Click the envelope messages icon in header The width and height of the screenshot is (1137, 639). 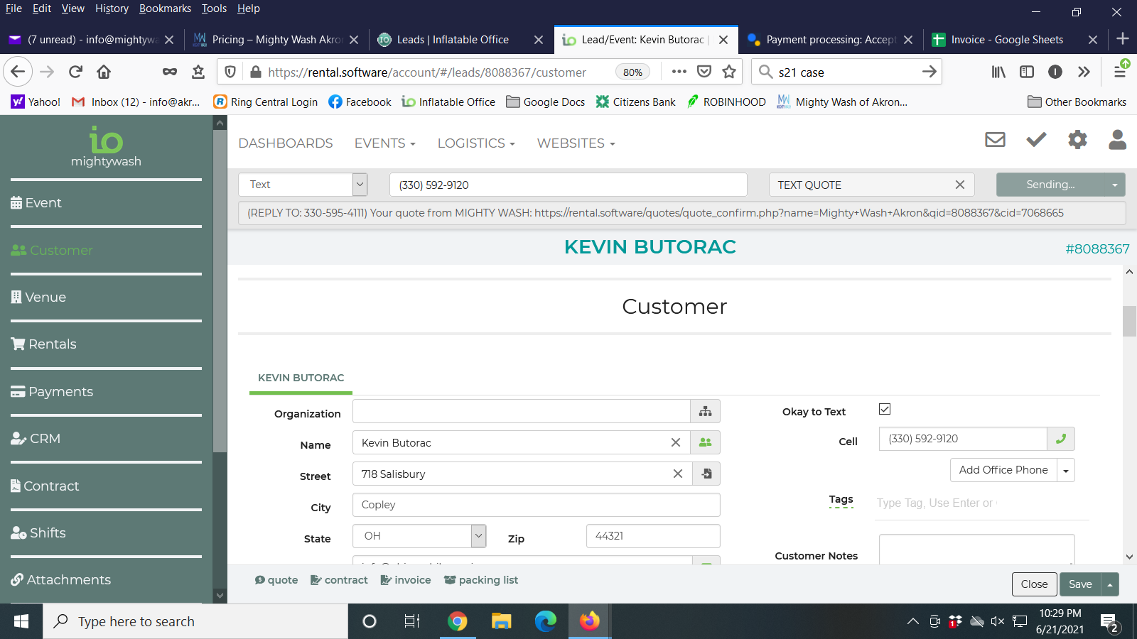click(995, 140)
